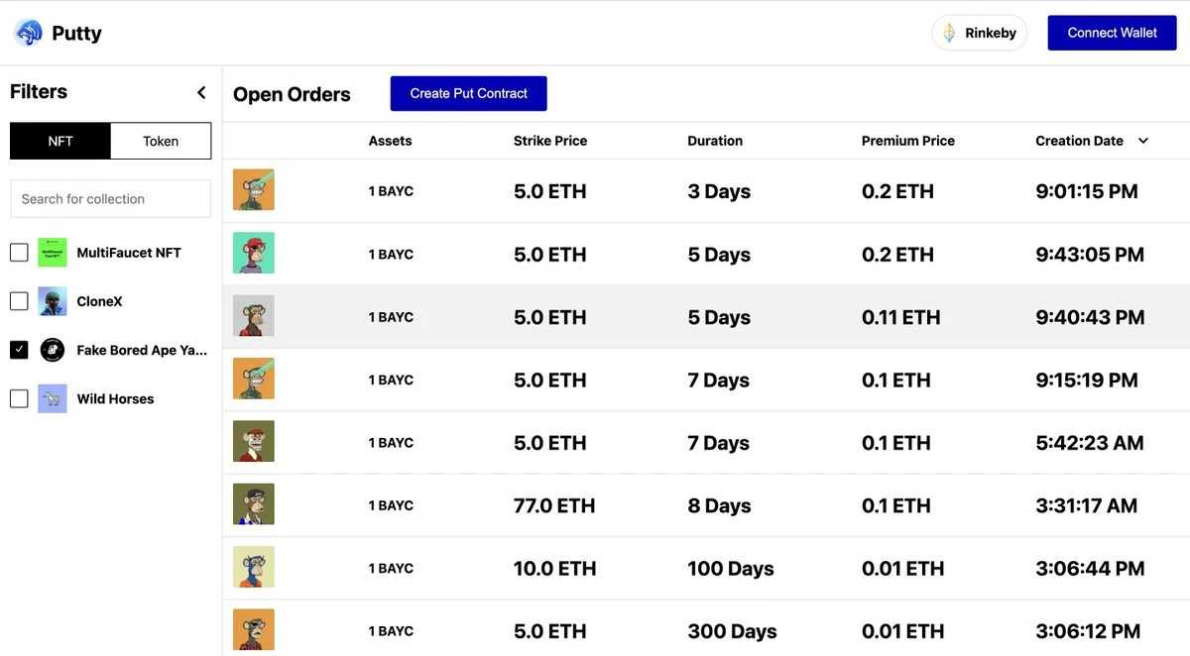This screenshot has height=656, width=1190.
Task: Collapse the Filters panel with the chevron
Action: click(201, 92)
